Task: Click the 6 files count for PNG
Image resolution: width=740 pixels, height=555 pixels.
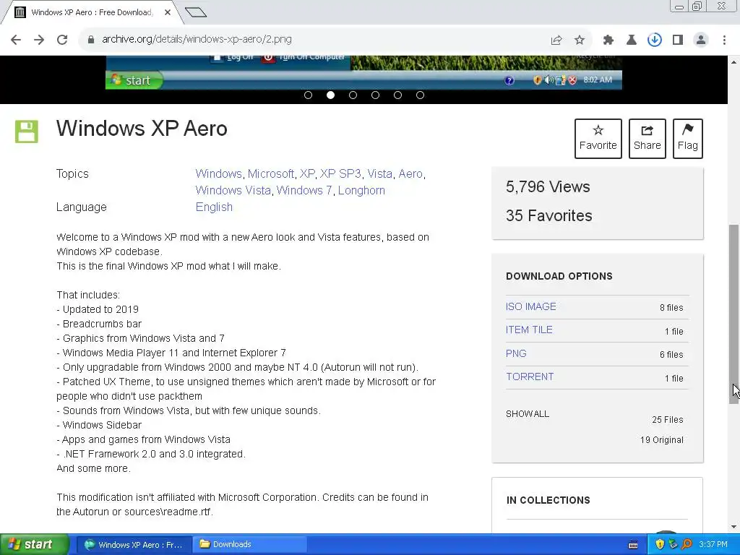Action: click(671, 354)
